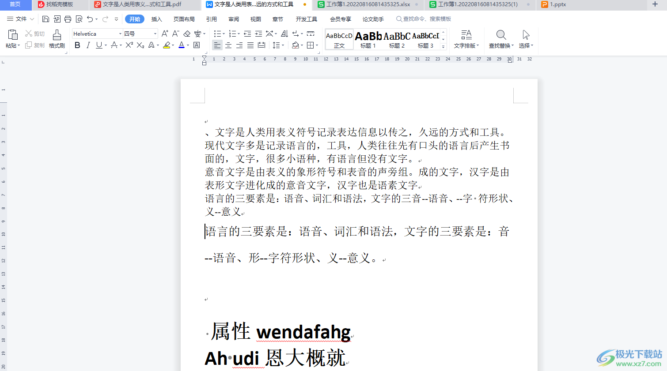Screen dimensions: 667x371
Task: Click the increase indent icon
Action: pos(258,34)
